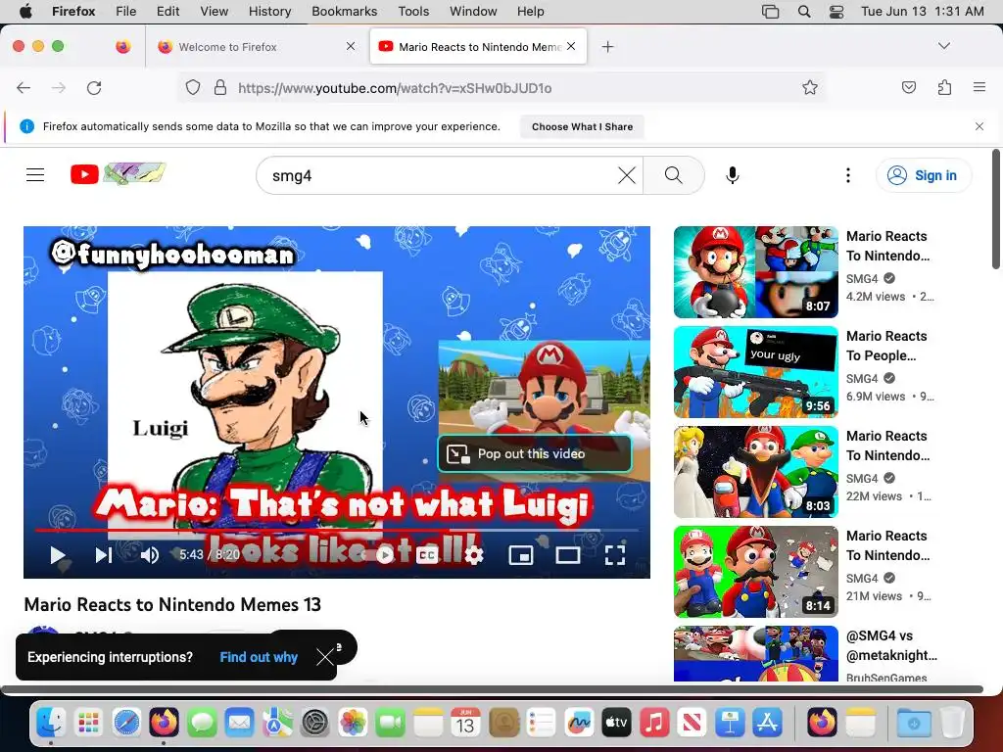Viewport: 1003px width, 752px height.
Task: Open the Firefox pinned tab icon
Action: (123, 47)
